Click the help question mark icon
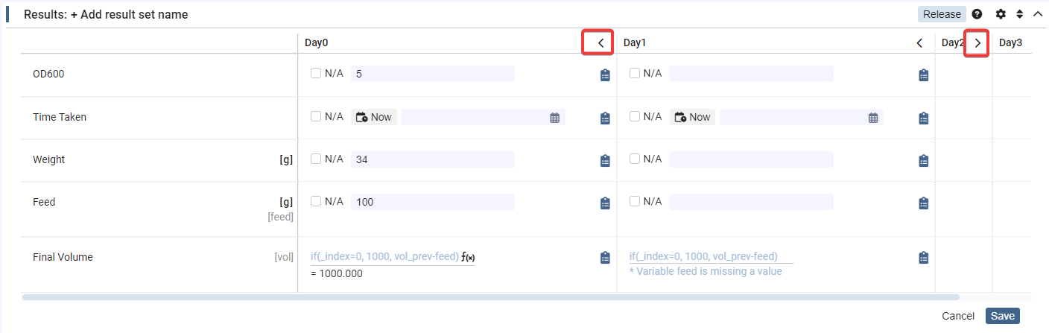This screenshot has height=333, width=1049. coord(977,14)
